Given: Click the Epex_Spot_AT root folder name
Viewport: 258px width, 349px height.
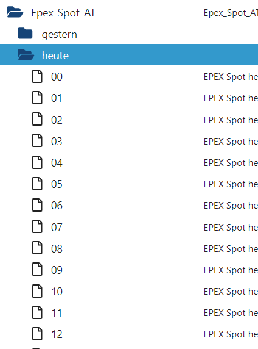Looking at the screenshot, I should point(63,13).
